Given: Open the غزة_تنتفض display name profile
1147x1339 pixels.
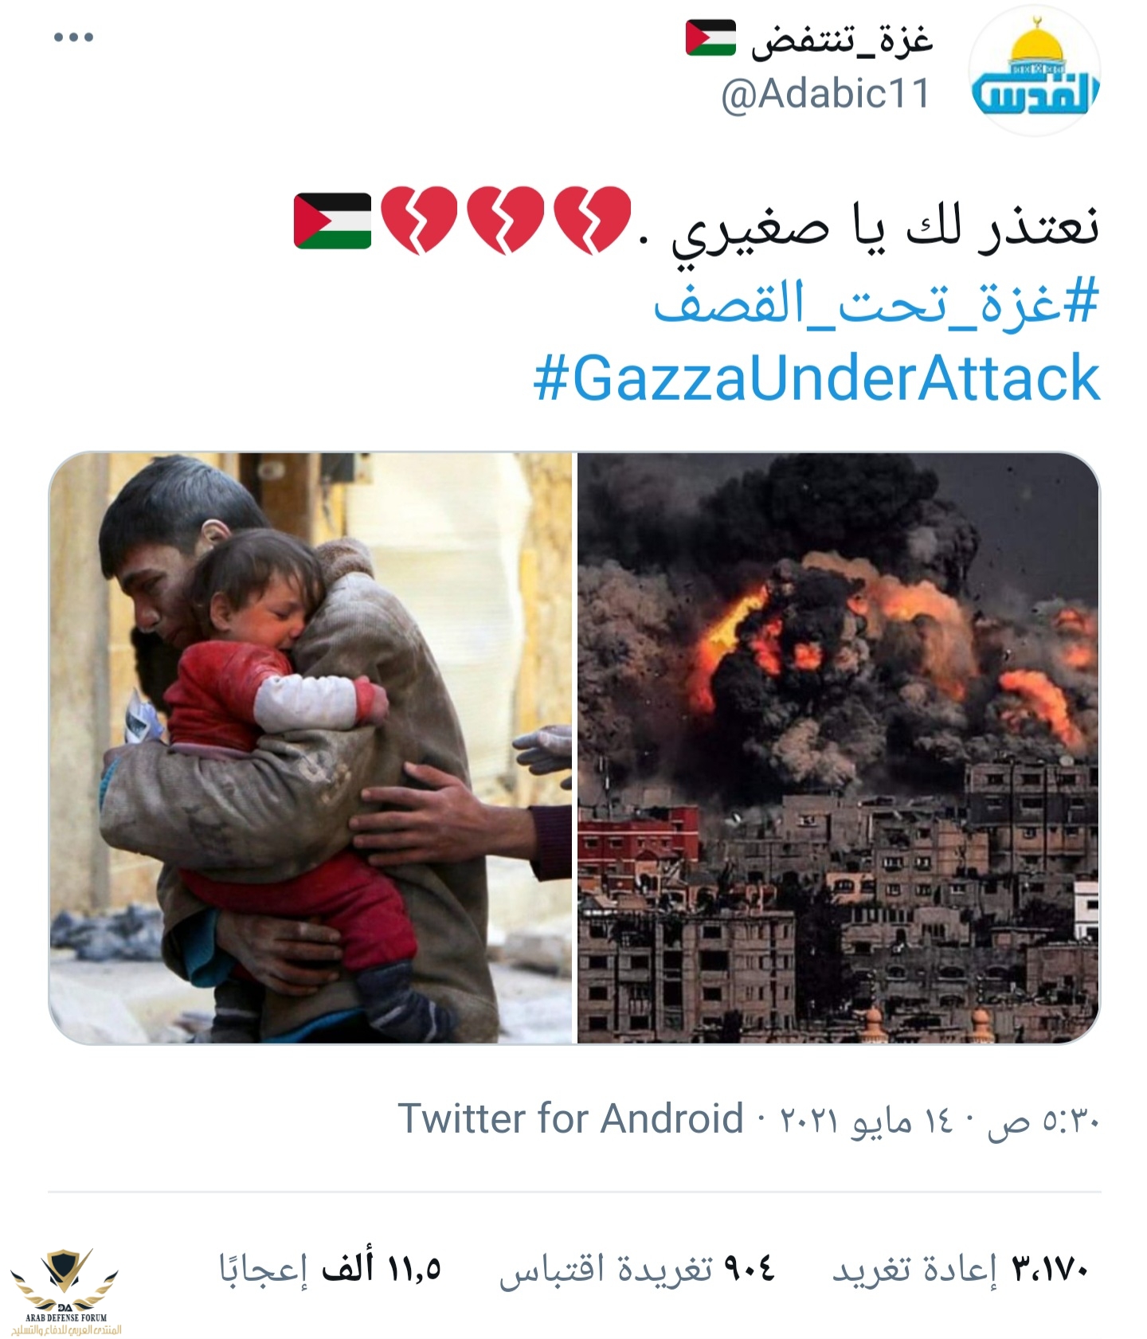Looking at the screenshot, I should click(x=842, y=39).
